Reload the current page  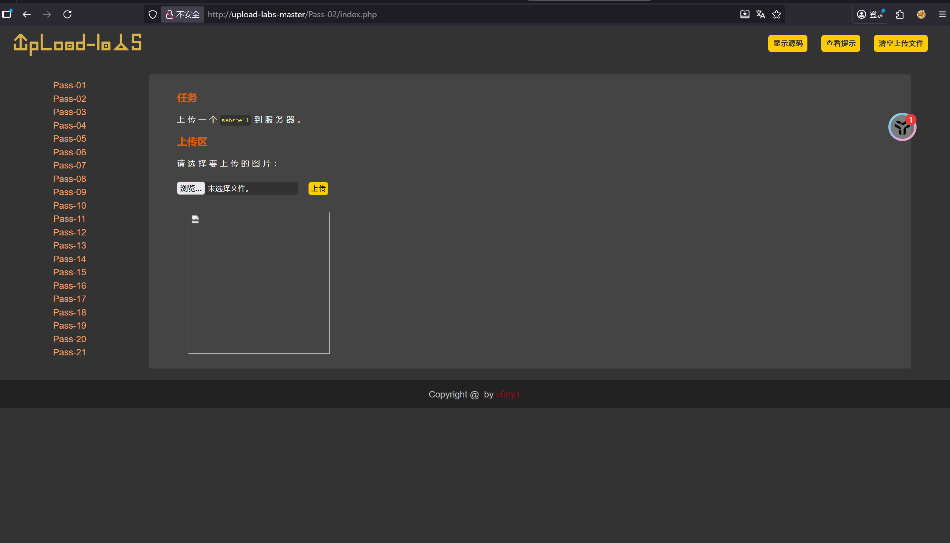[x=67, y=14]
